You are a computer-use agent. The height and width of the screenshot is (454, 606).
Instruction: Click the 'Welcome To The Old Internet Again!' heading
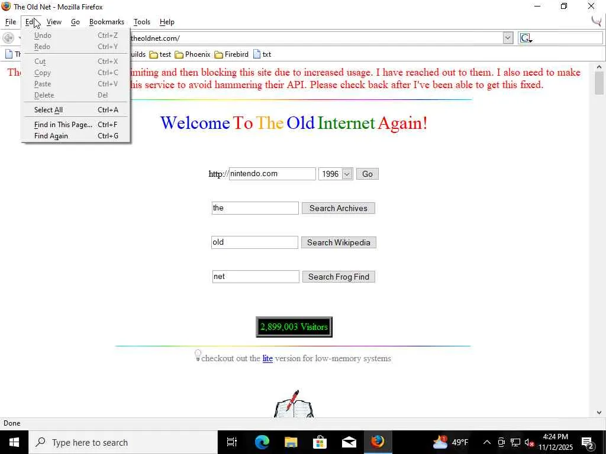pos(294,123)
